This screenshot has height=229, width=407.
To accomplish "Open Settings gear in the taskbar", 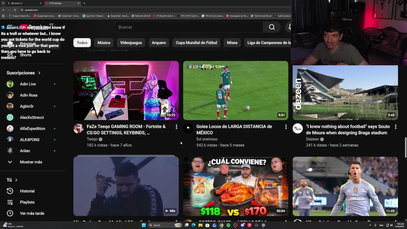I will tap(263, 225).
